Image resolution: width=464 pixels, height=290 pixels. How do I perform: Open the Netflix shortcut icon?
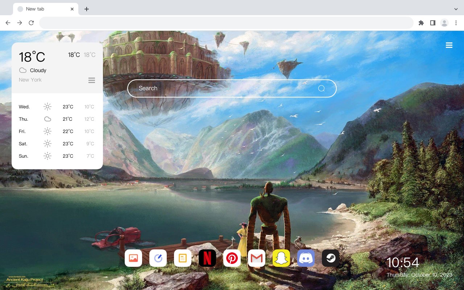(207, 258)
